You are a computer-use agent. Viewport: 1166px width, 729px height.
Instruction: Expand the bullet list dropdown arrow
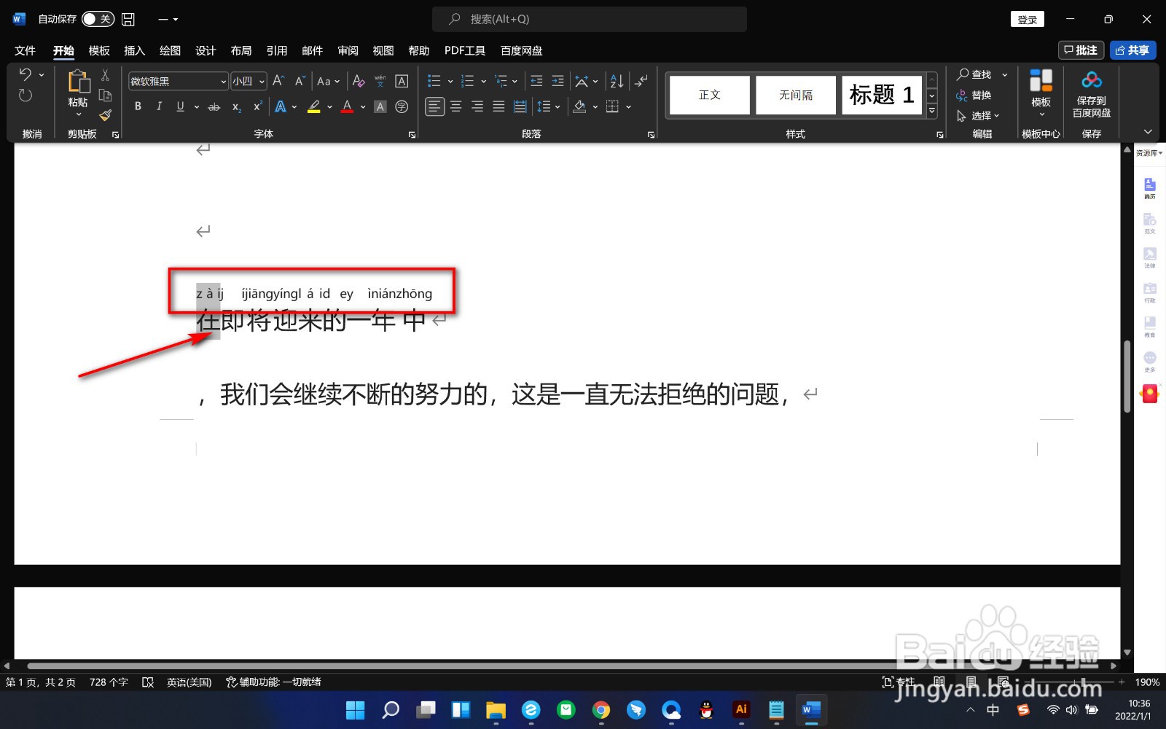[x=450, y=81]
